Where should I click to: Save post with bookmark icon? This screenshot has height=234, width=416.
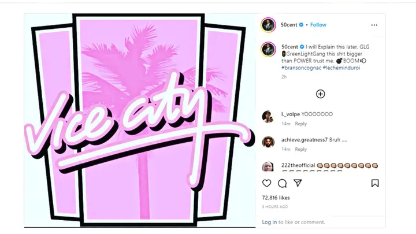pyautogui.click(x=375, y=183)
